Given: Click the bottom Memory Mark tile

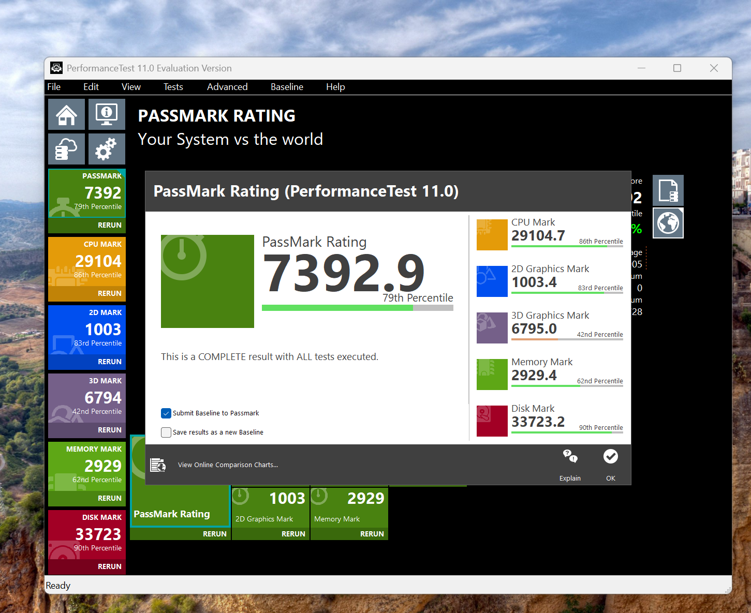Looking at the screenshot, I should click(349, 507).
